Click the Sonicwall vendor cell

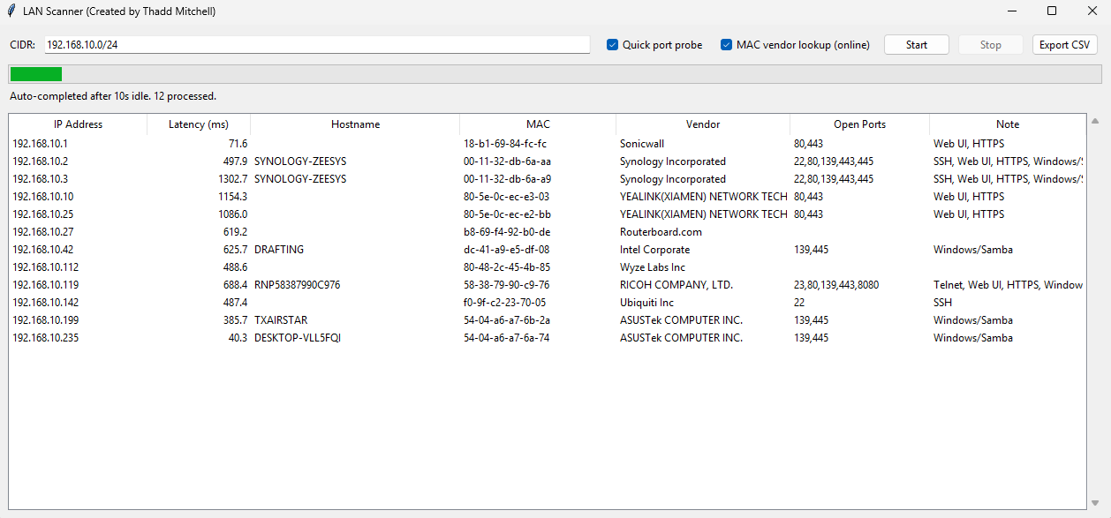coord(642,144)
